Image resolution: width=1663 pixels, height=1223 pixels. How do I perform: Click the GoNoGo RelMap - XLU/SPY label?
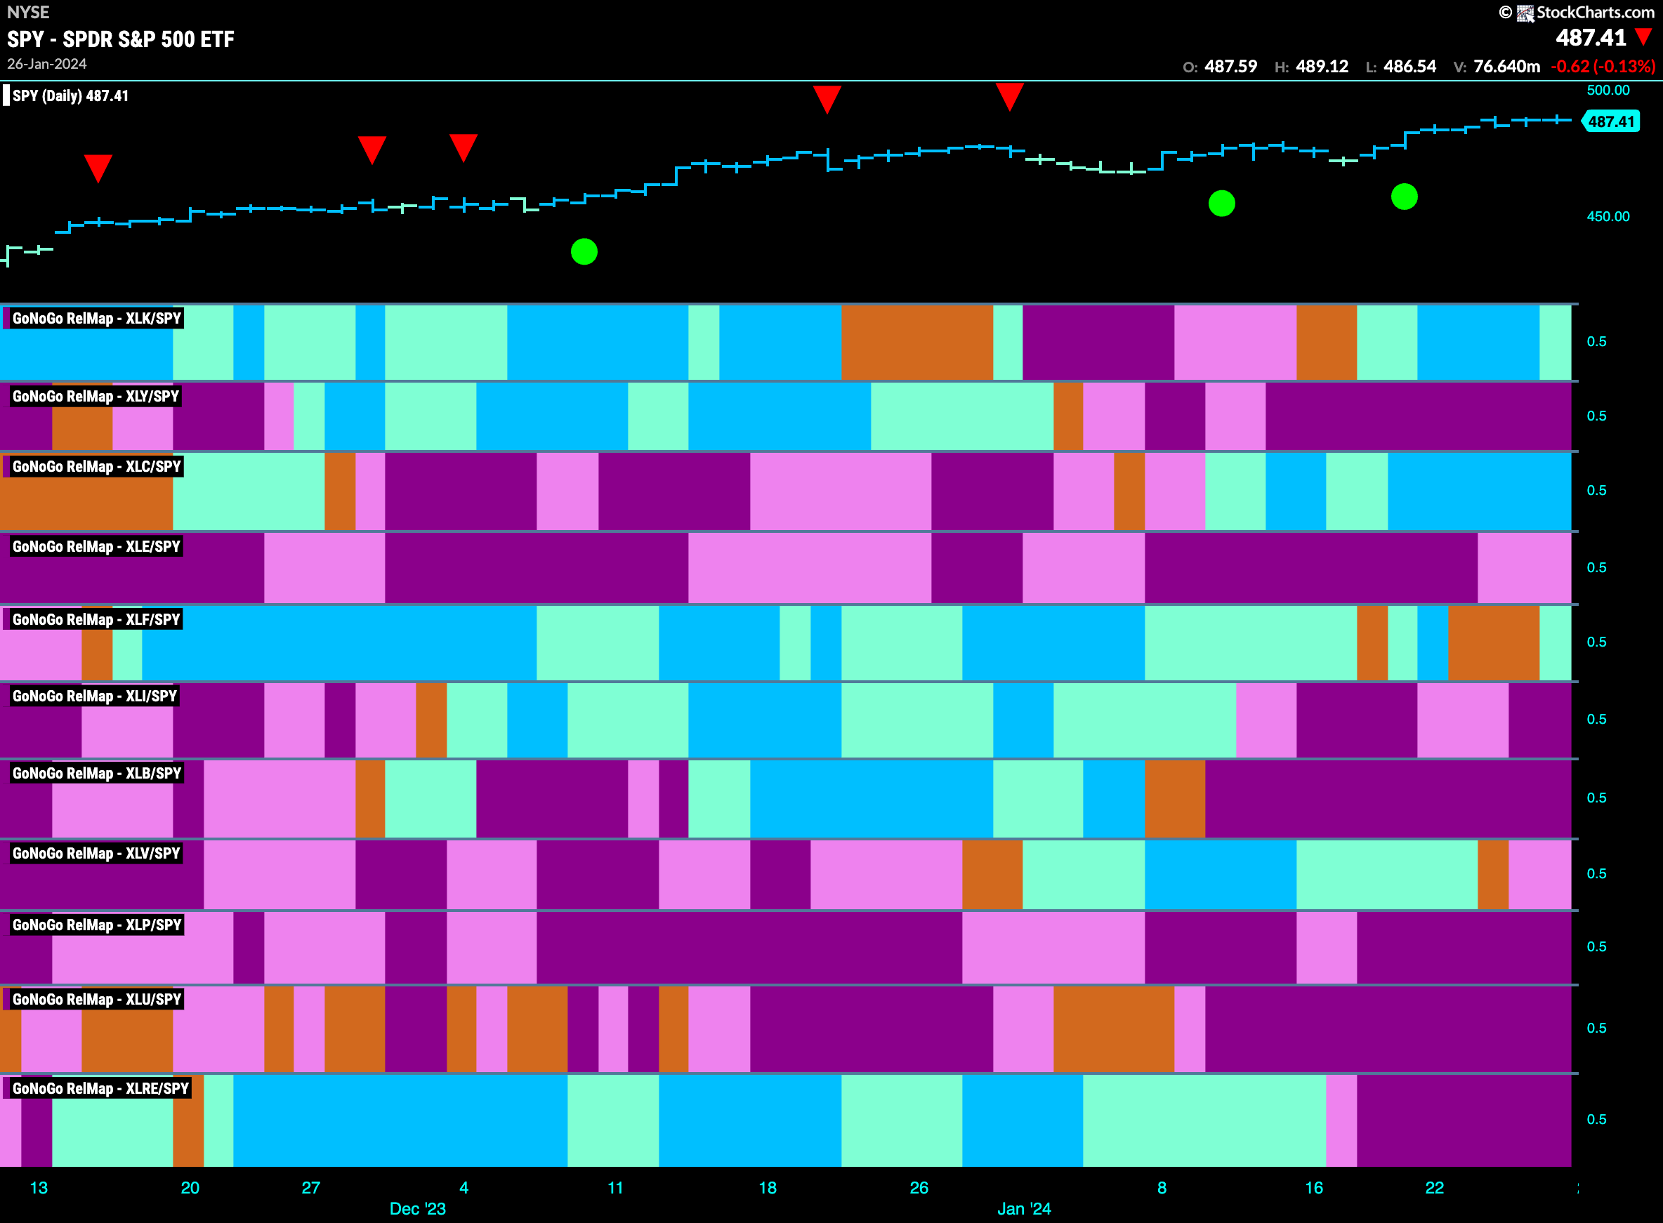96,1000
